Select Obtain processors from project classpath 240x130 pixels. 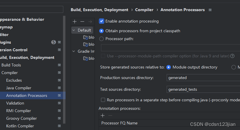coord(102,31)
